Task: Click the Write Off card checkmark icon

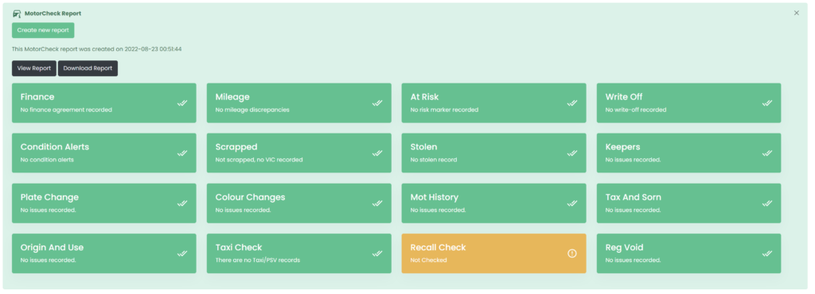Action: click(766, 103)
